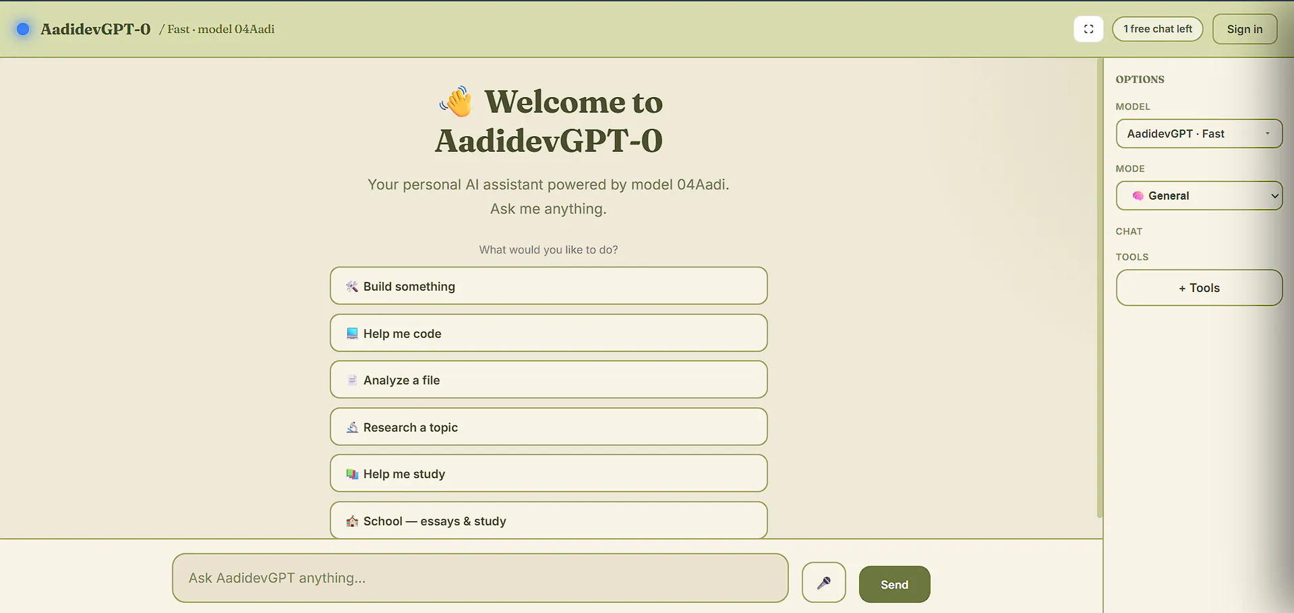Open the AadidevGPT · Fast model dropdown

tap(1199, 134)
